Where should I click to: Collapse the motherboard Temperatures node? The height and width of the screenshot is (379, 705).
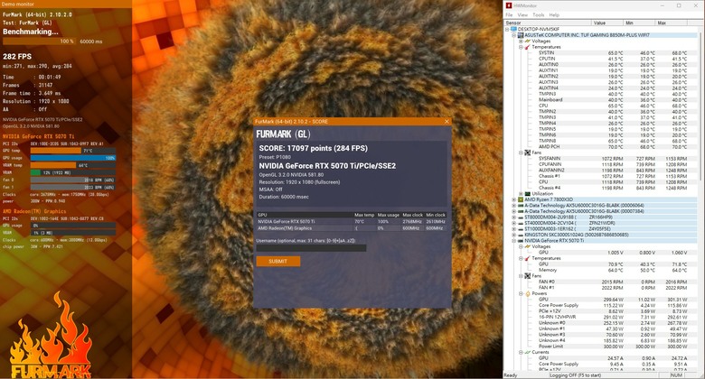point(521,47)
